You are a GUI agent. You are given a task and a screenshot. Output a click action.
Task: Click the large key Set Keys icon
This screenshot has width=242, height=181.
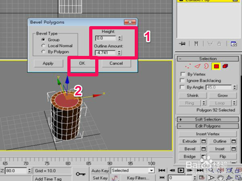(x=81, y=174)
